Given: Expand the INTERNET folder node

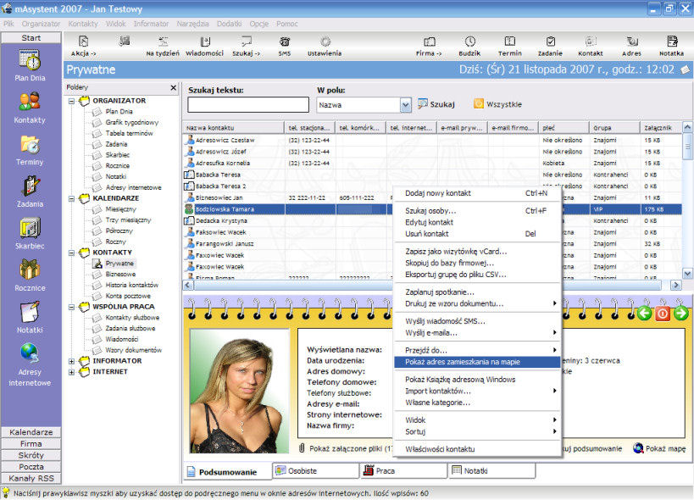Looking at the screenshot, I should click(71, 372).
